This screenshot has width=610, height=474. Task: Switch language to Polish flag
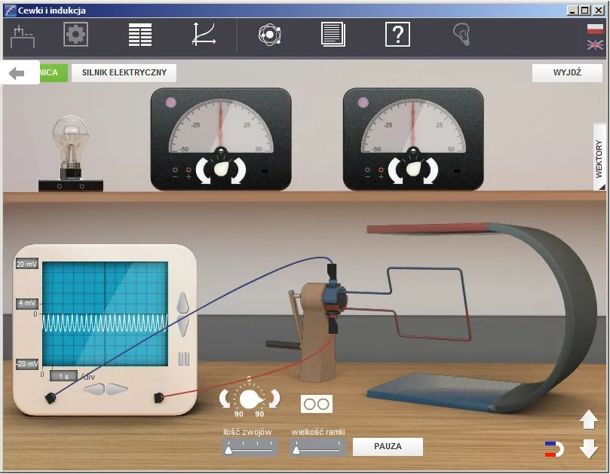(595, 29)
